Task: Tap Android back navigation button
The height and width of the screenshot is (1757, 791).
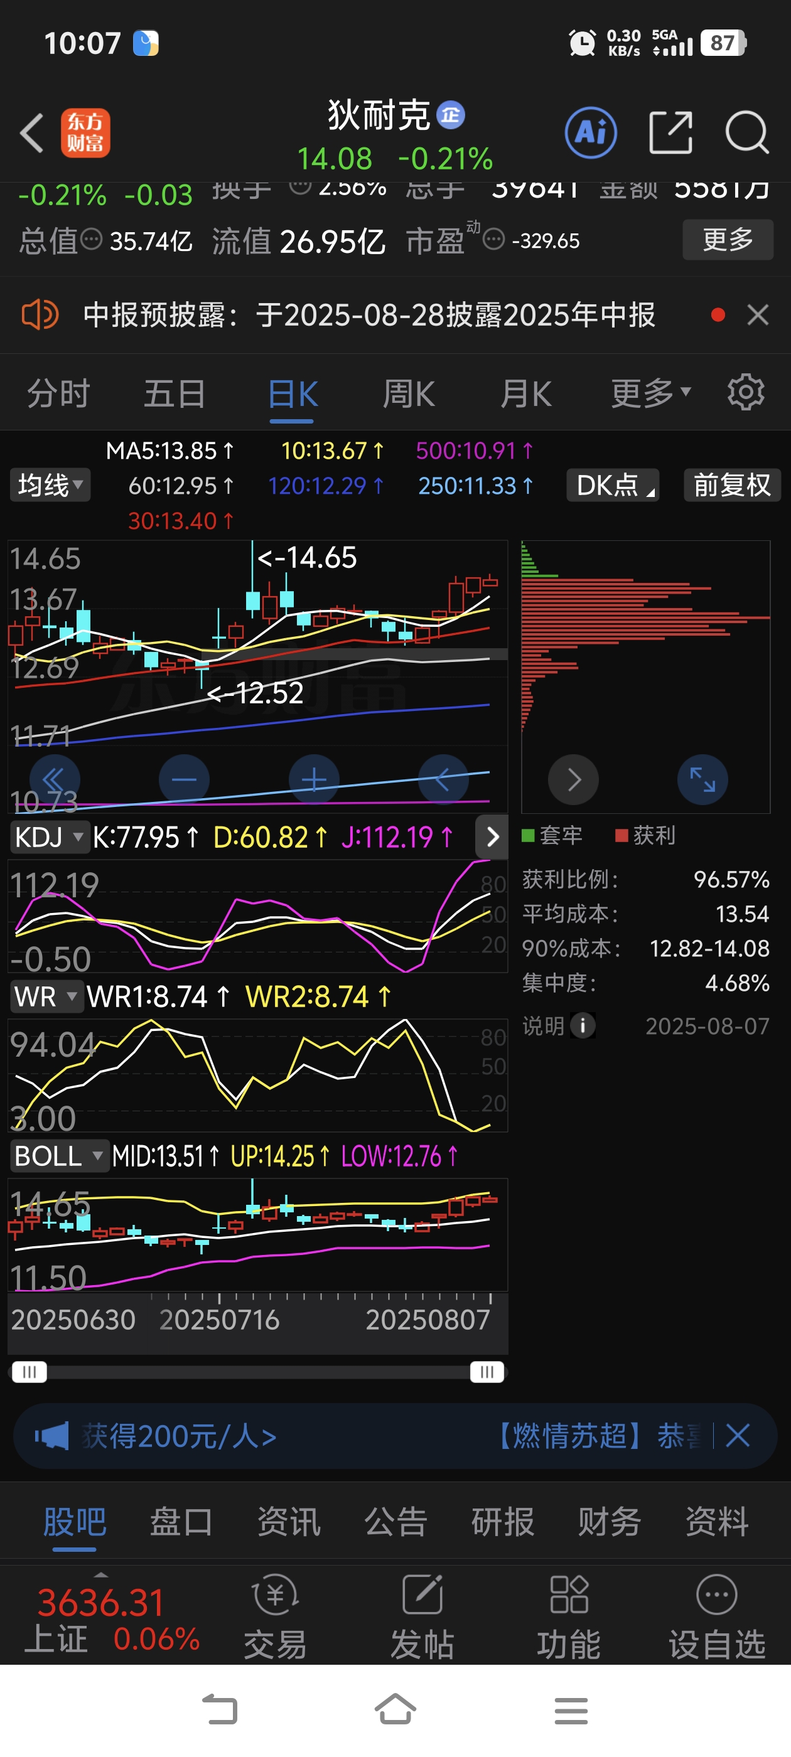Action: pos(220,1710)
